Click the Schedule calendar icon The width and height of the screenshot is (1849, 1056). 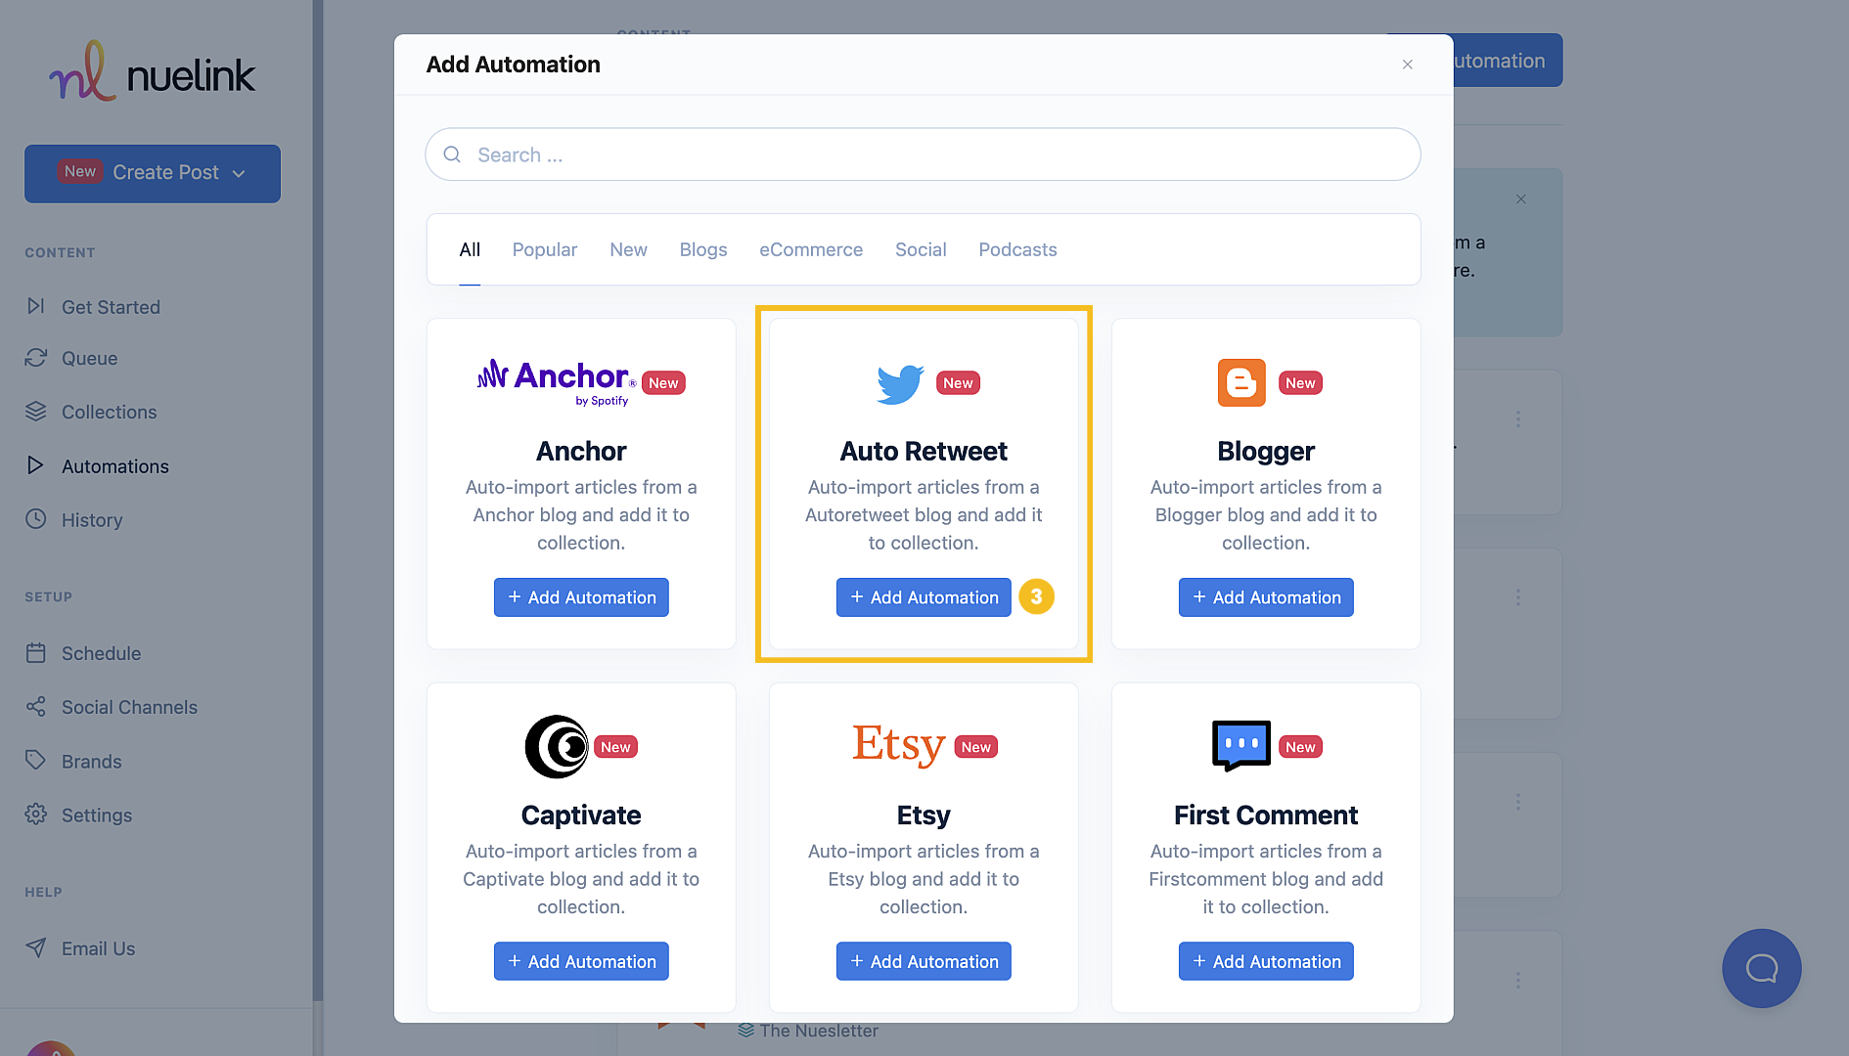36,652
